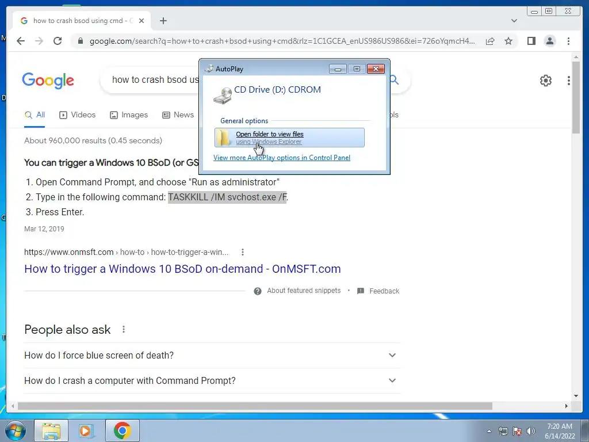Viewport: 589px width, 442px height.
Task: View more AutoPlay options in Control Panel
Action: [x=282, y=158]
